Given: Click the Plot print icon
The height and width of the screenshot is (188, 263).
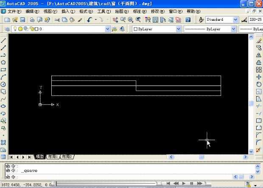Looking at the screenshot, I should tap(32, 20).
